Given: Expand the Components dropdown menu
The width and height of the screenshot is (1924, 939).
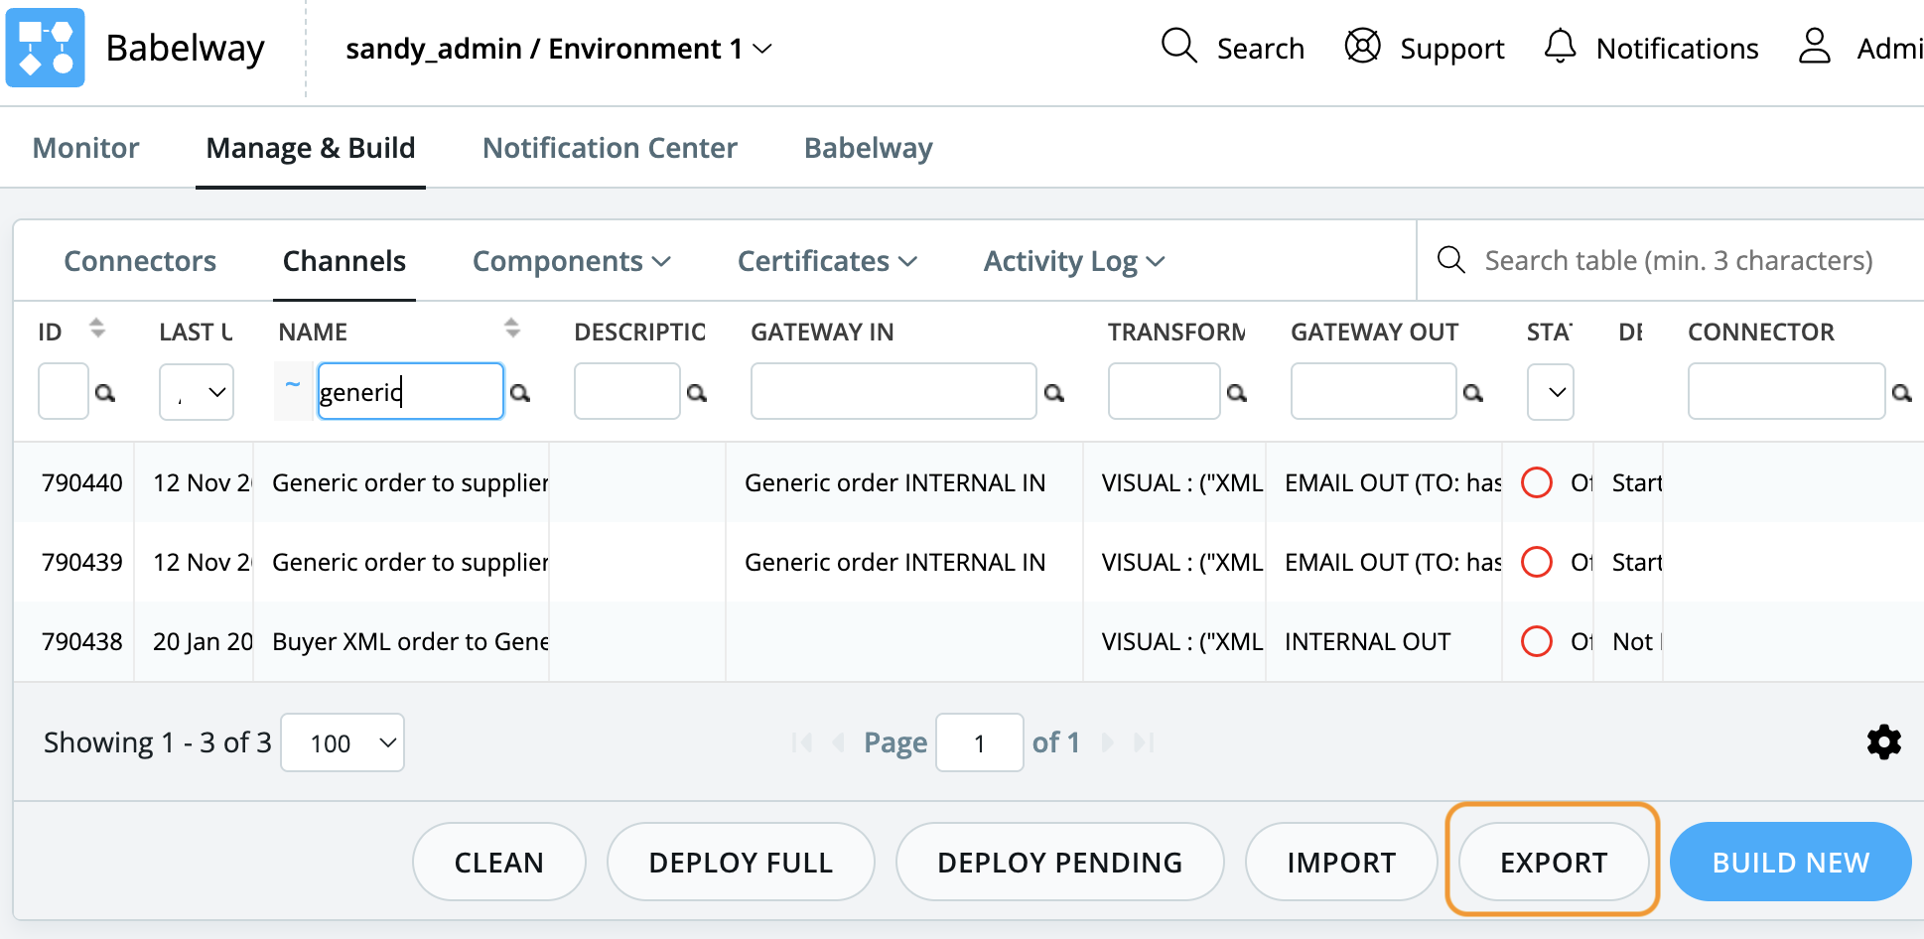Looking at the screenshot, I should coord(572,261).
